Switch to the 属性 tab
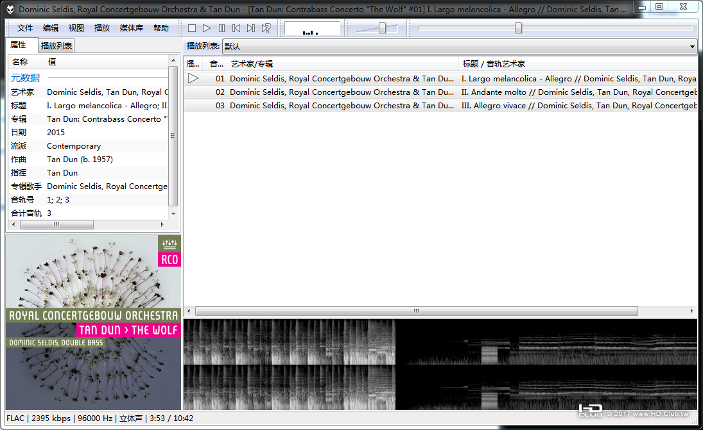 pos(19,45)
